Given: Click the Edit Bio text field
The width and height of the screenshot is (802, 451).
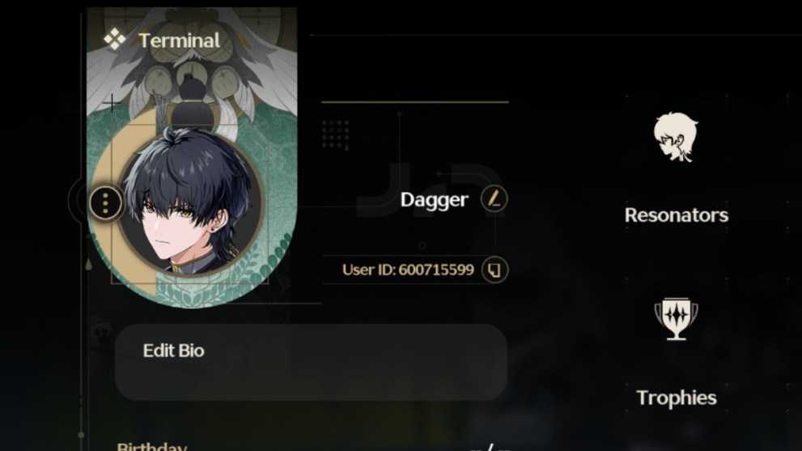Looking at the screenshot, I should pos(311,362).
